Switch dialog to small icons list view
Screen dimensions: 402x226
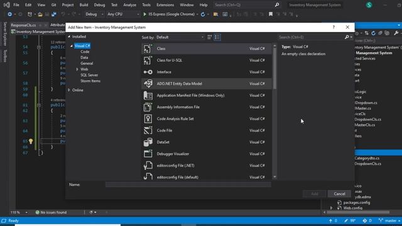(x=217, y=38)
